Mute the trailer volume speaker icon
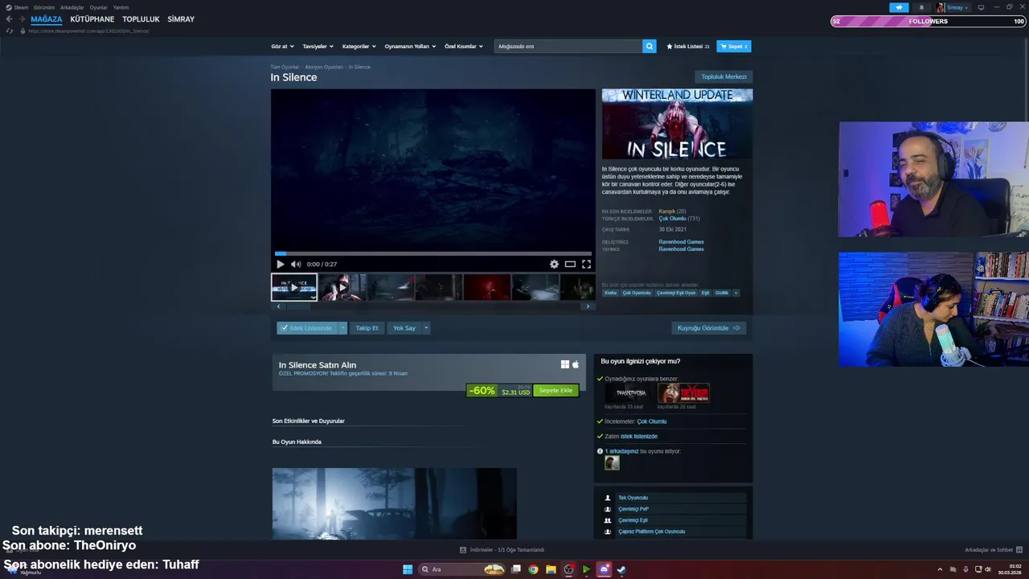 tap(296, 264)
